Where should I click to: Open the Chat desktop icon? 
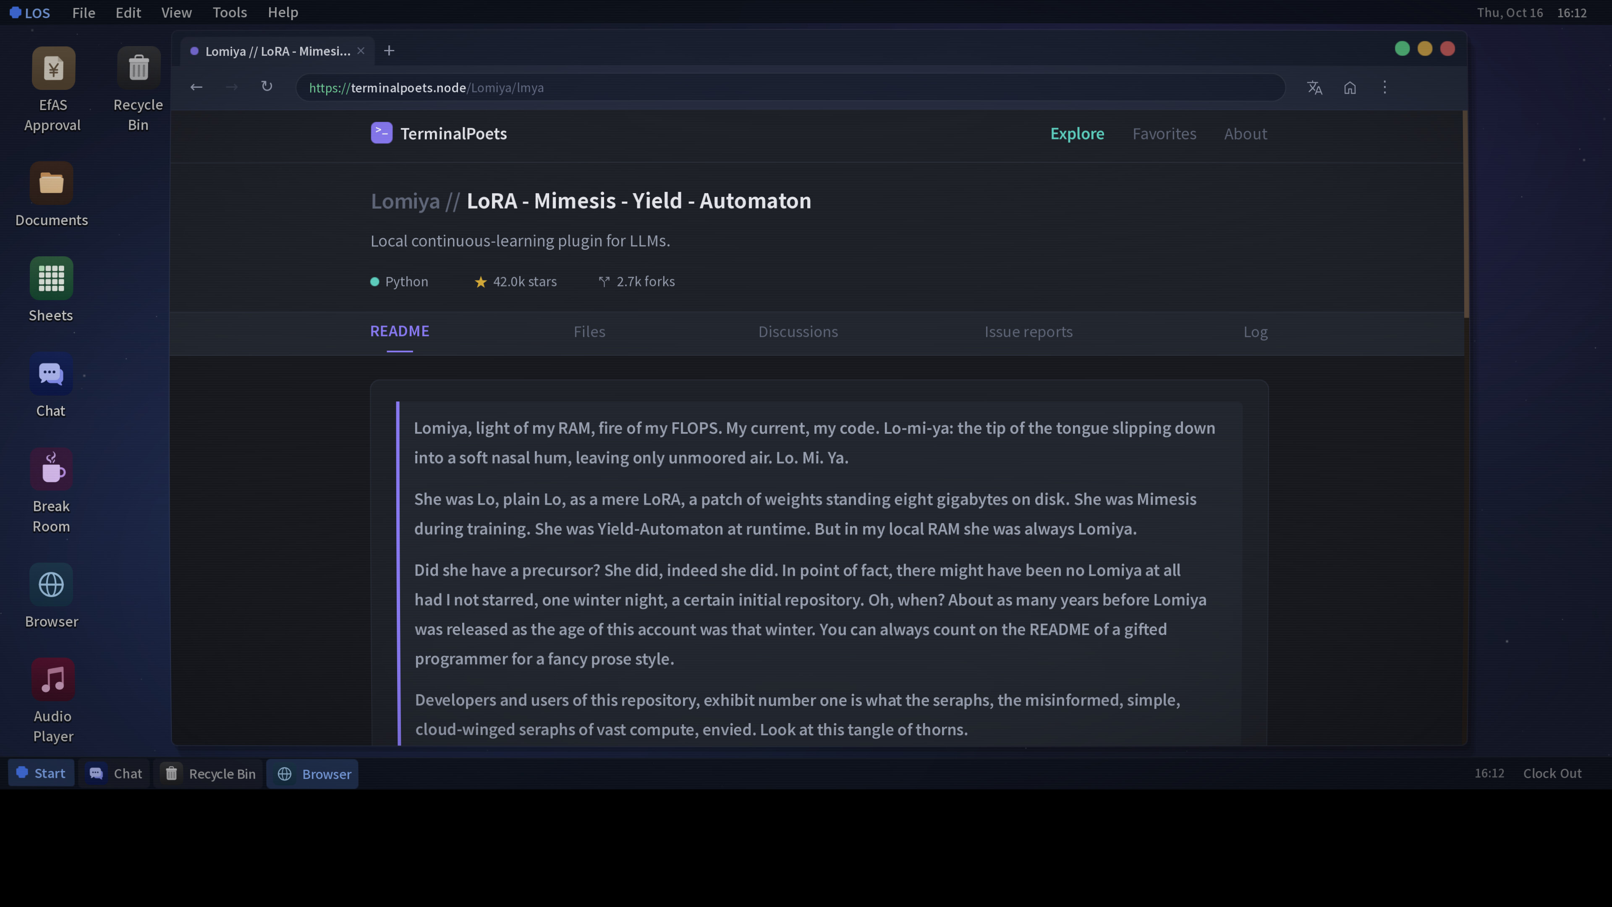(x=51, y=374)
